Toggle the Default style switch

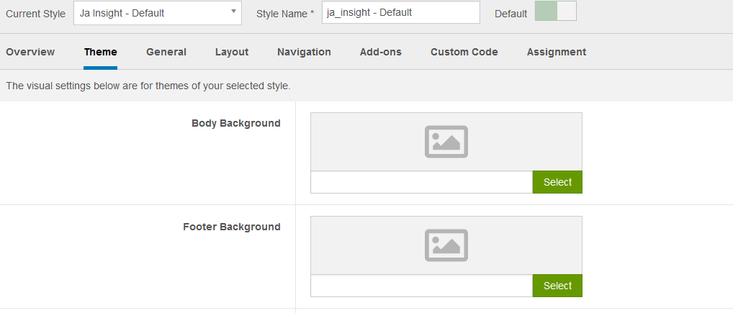coord(555,12)
